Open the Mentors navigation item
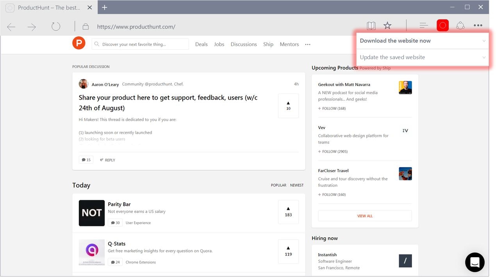496x277 pixels. (289, 44)
